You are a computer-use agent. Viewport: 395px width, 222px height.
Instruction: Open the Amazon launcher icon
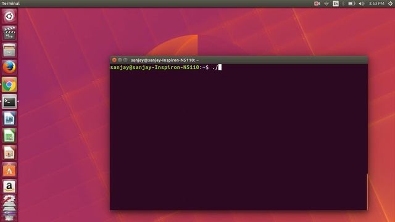[9, 187]
